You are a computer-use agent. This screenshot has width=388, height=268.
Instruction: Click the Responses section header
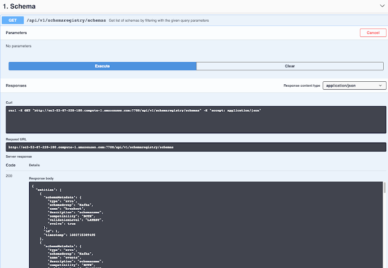click(x=16, y=85)
